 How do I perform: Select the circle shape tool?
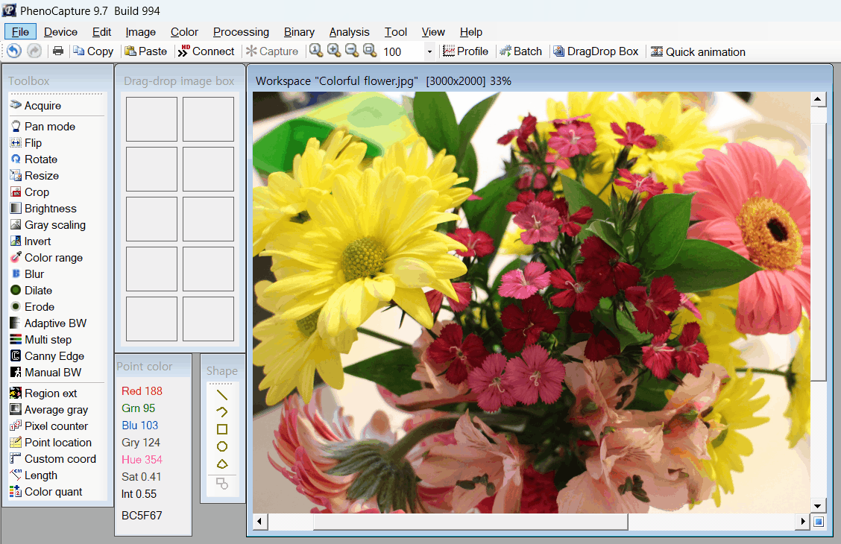(x=222, y=446)
